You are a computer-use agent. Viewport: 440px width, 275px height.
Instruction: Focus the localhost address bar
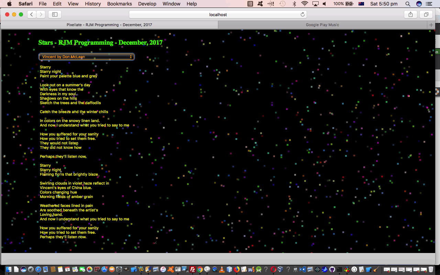pos(218,14)
